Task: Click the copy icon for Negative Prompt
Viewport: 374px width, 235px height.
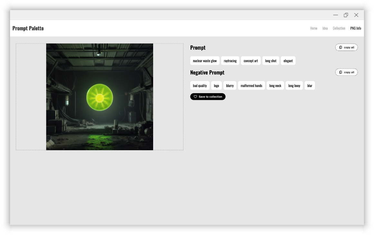Action: (341, 72)
